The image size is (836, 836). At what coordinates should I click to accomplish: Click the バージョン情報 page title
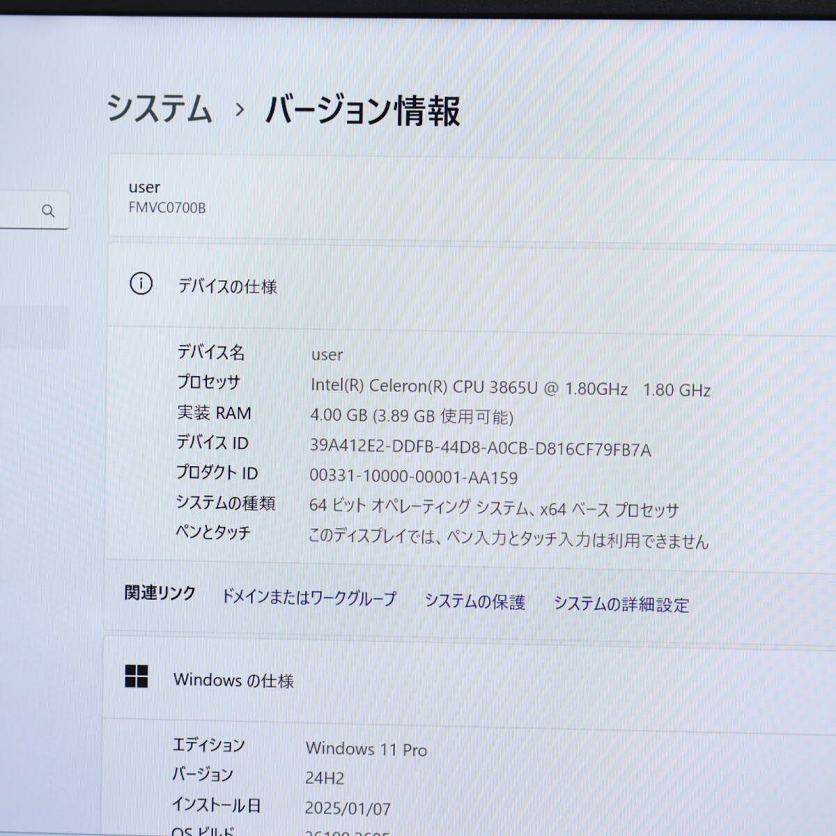pyautogui.click(x=363, y=111)
